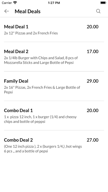Tap description '2x 12" Pizzas and 2x French Fries'
The image size is (108, 192).
point(31,33)
